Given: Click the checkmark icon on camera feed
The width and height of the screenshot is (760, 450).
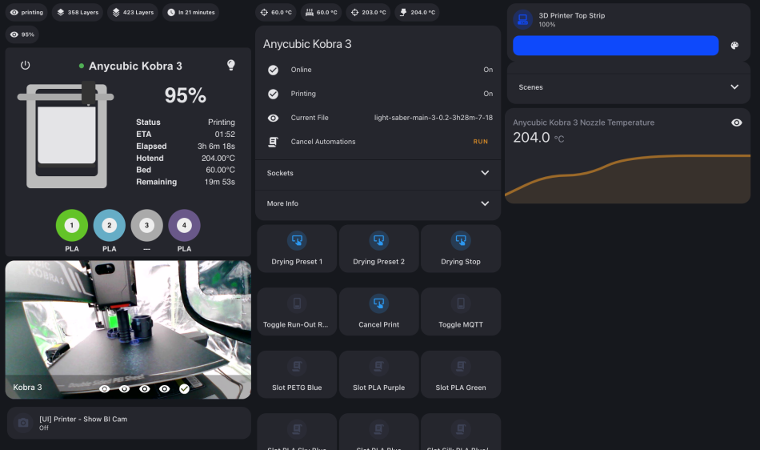Looking at the screenshot, I should pos(184,389).
